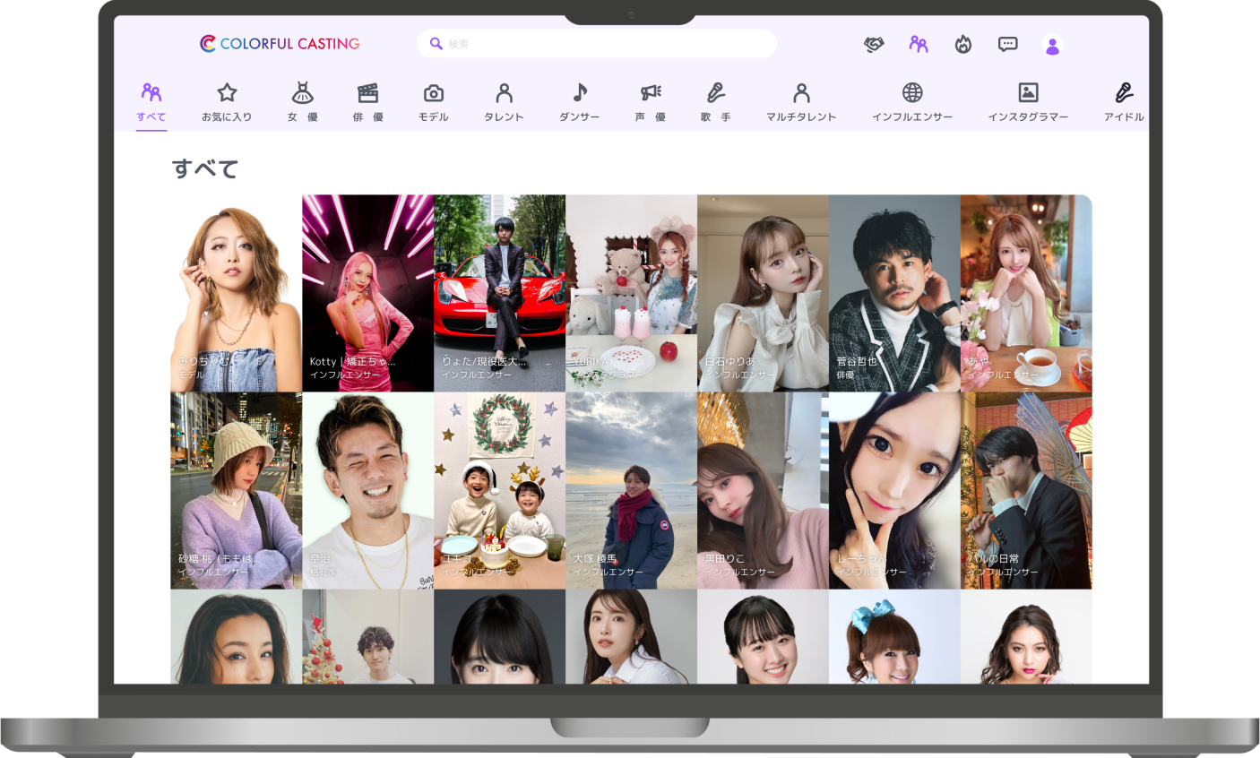Screen dimensions: 1260x758
Task: Select the 俳優 clapperboard category
Action: [367, 103]
